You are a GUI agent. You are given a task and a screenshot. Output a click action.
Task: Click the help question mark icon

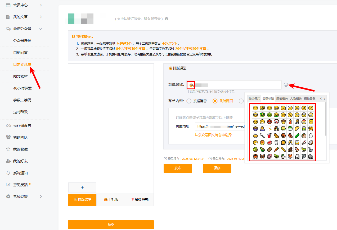coord(167,19)
